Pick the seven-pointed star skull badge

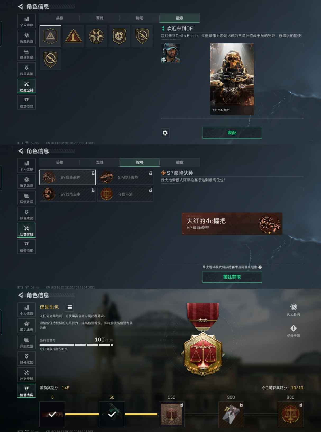(96, 36)
